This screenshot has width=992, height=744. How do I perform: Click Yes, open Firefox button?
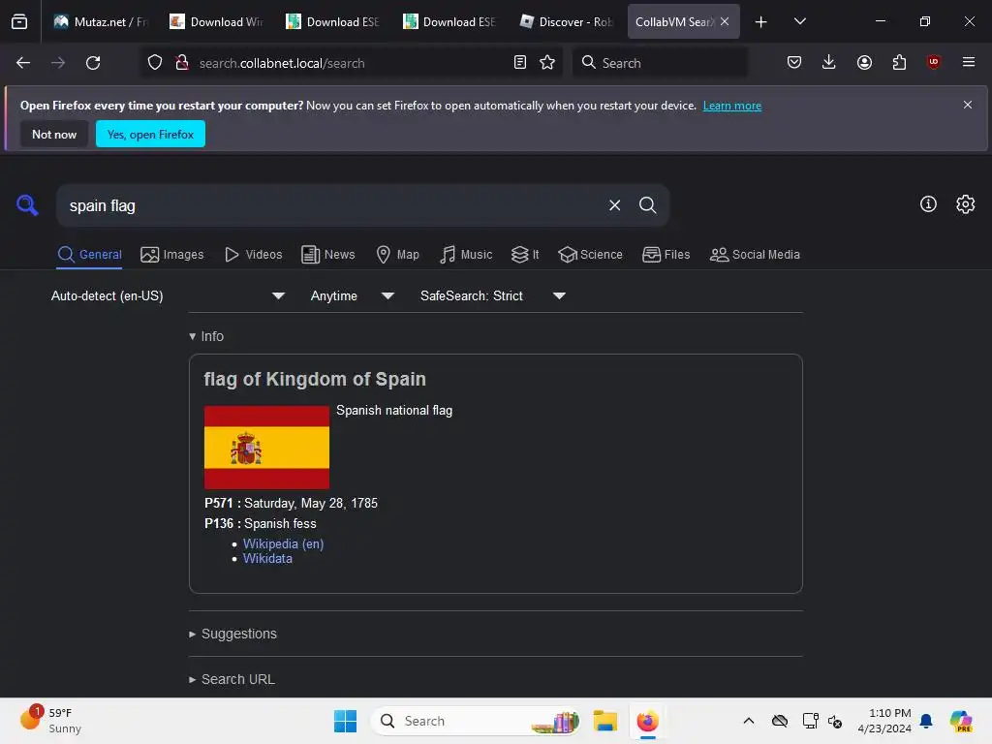(150, 134)
